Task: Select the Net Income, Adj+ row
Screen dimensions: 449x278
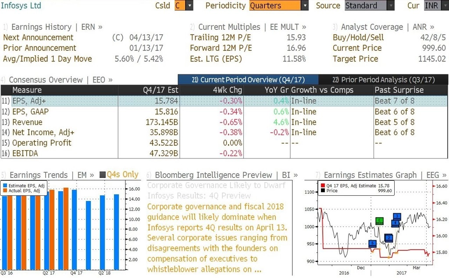Action: click(224, 132)
